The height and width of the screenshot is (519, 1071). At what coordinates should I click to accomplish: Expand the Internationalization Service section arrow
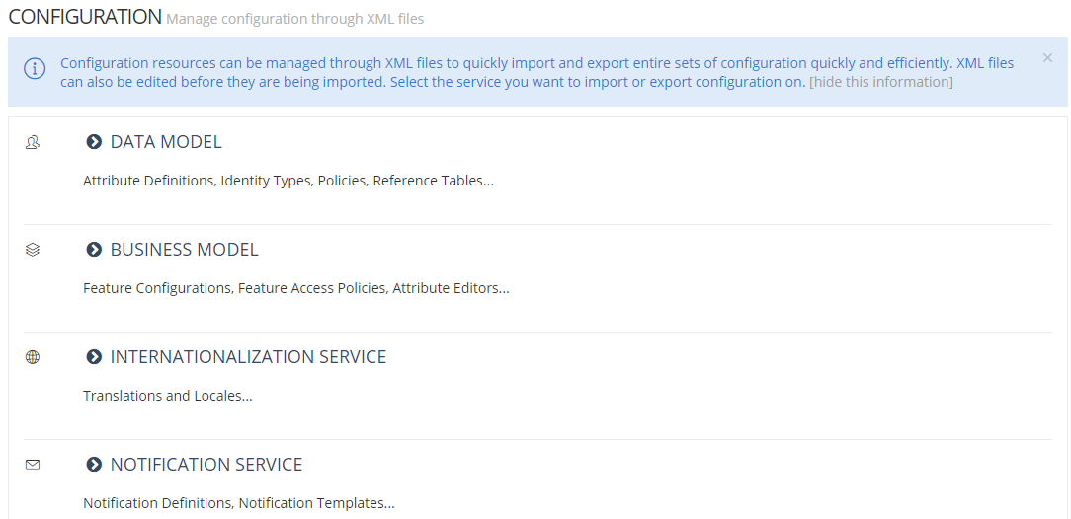(94, 357)
